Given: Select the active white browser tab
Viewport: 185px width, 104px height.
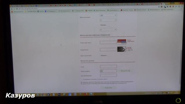Looking at the screenshot, I should [162, 4].
